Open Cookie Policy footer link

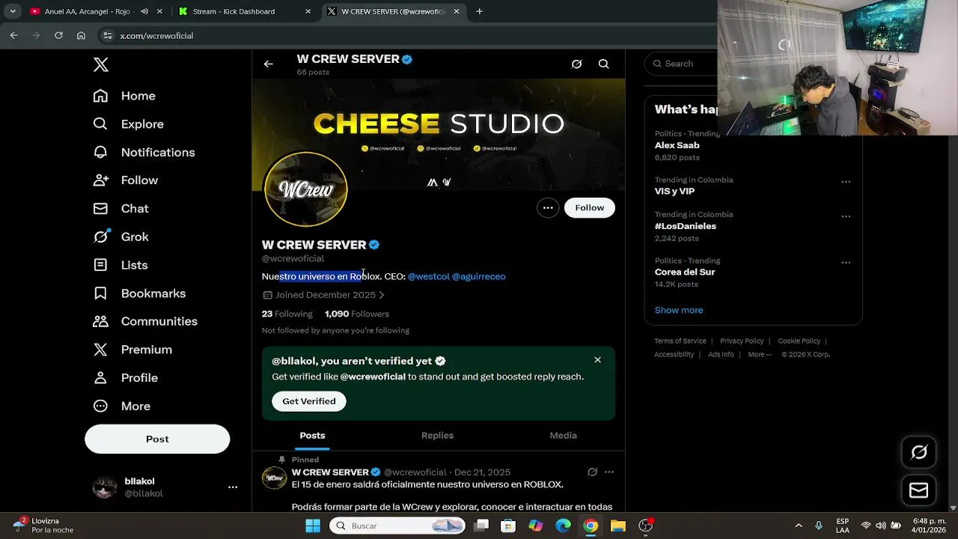coord(799,341)
